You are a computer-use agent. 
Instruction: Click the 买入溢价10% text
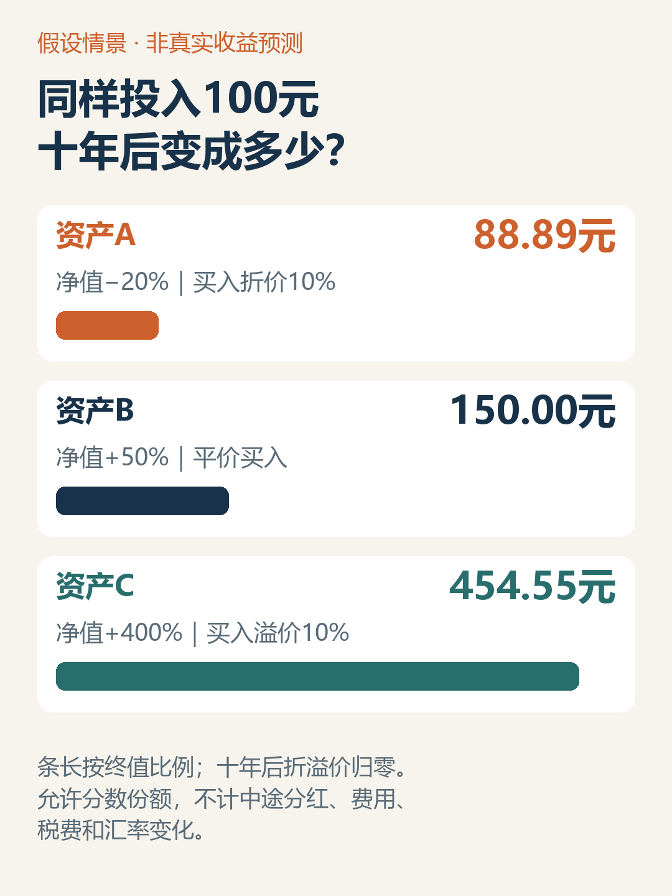[278, 633]
